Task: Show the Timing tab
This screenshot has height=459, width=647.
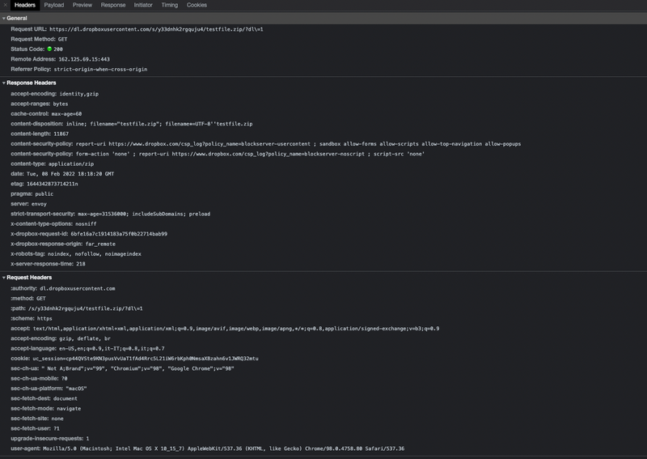Action: tap(170, 5)
